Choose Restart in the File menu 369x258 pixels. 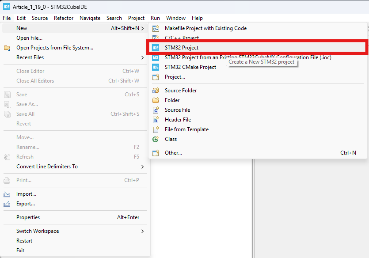pyautogui.click(x=24, y=241)
